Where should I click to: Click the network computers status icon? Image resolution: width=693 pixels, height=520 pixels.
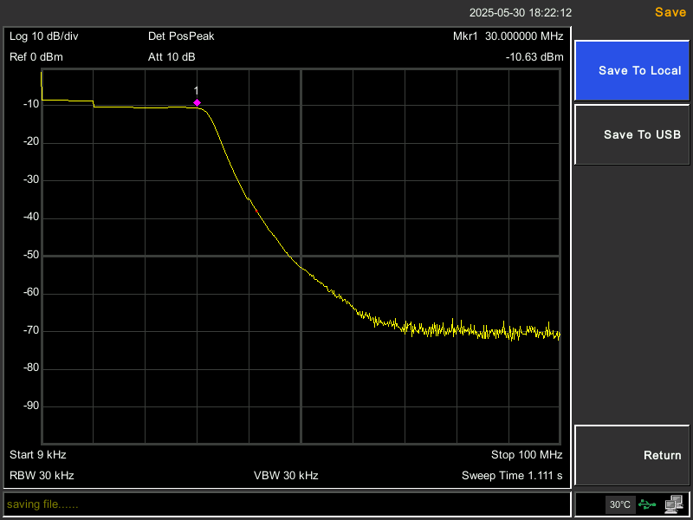(675, 504)
